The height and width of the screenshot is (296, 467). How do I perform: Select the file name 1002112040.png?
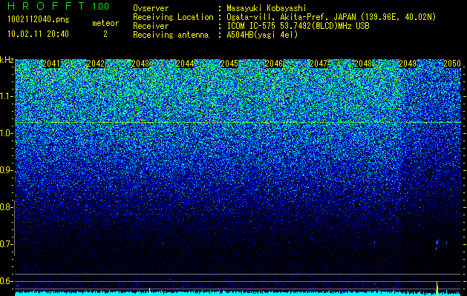click(39, 20)
